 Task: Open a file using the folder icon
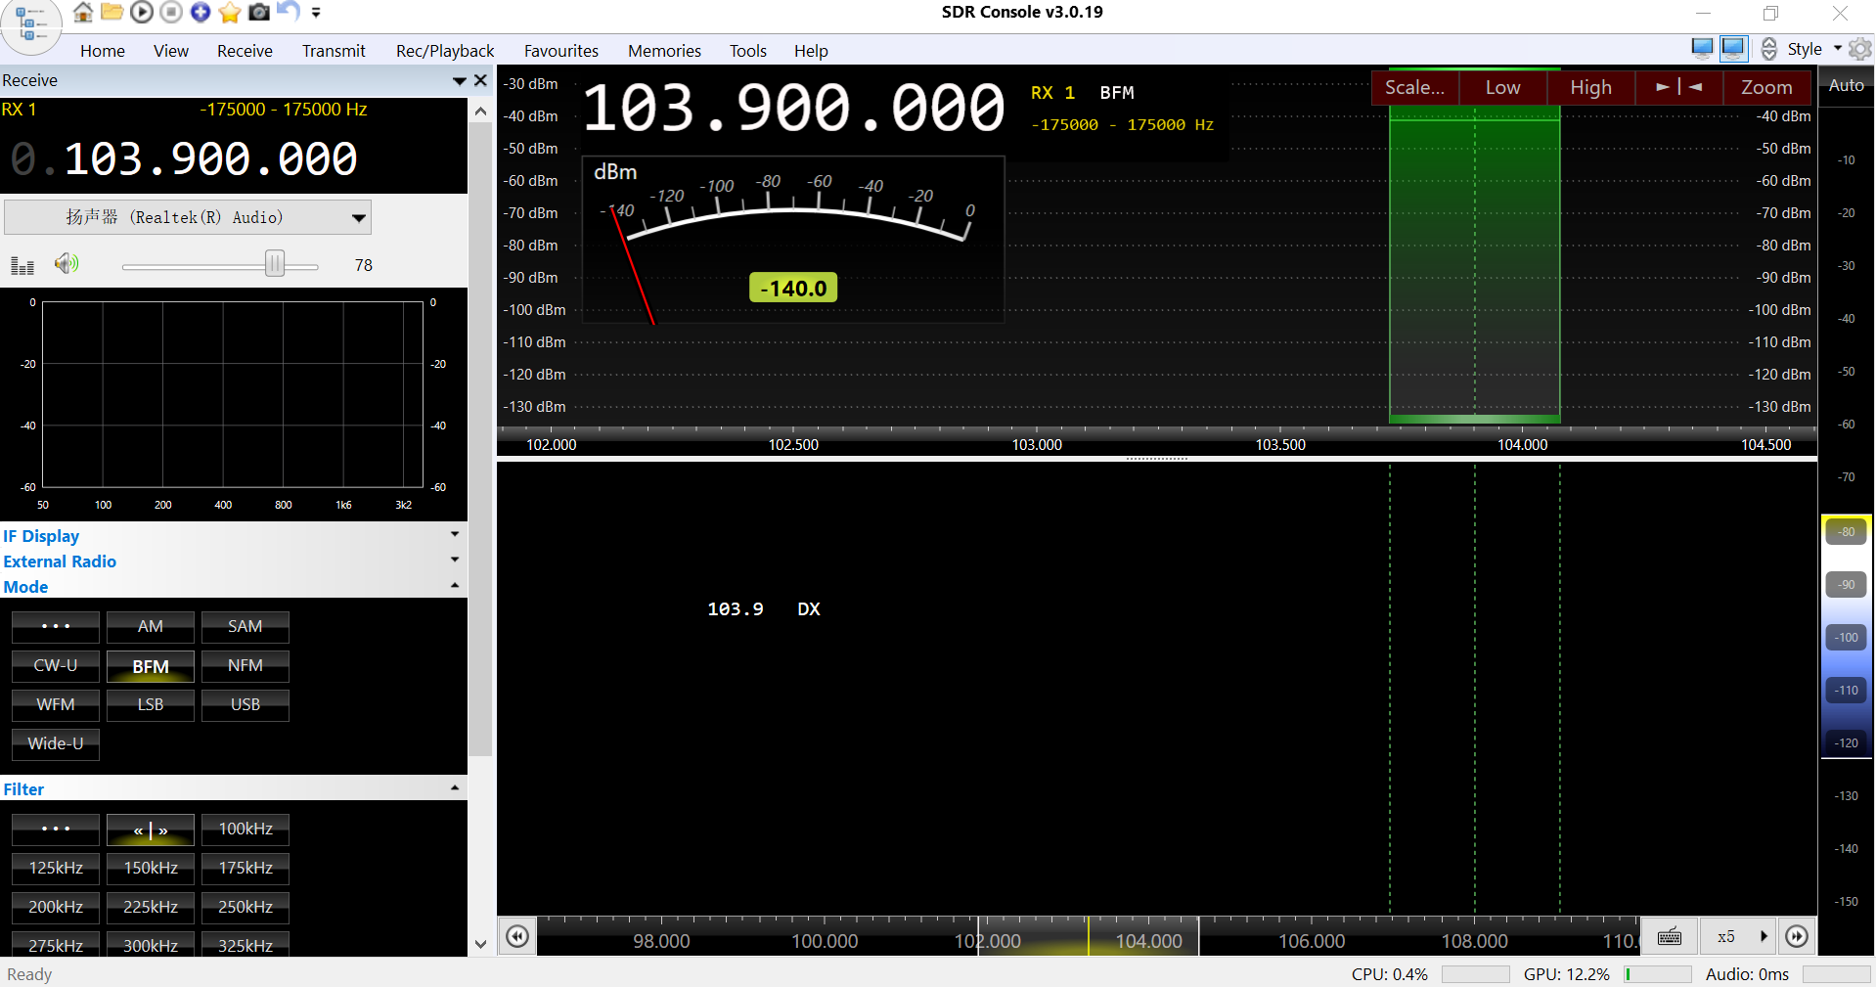[112, 13]
